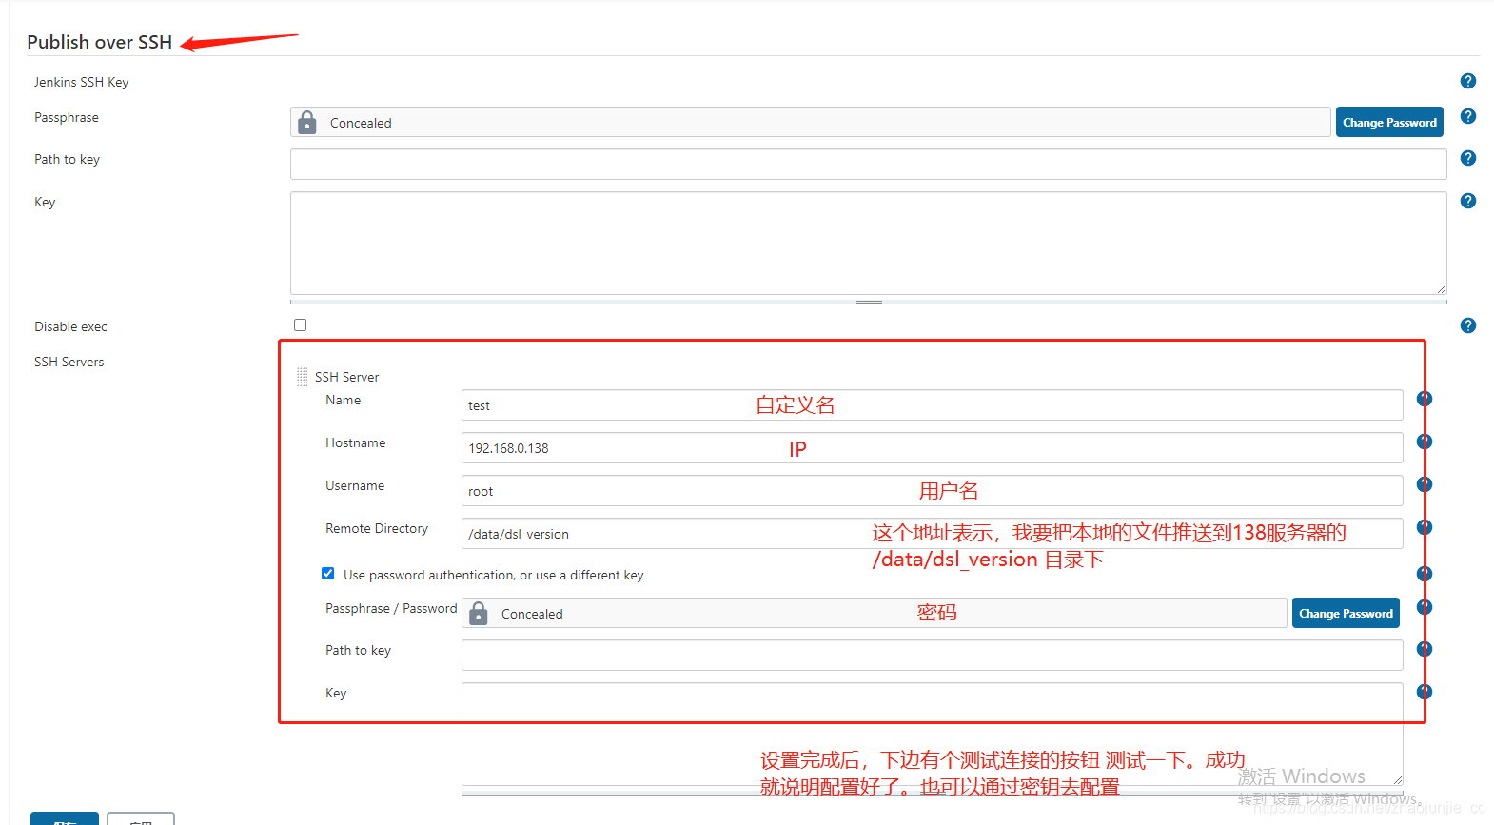Image resolution: width=1494 pixels, height=825 pixels.
Task: Click Change Password in SSH Server section
Action: click(x=1346, y=613)
